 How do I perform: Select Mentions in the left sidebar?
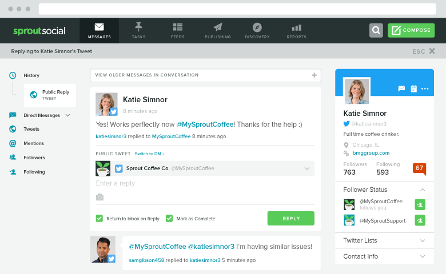34,143
